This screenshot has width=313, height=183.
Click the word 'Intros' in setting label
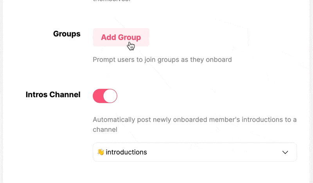click(36, 94)
